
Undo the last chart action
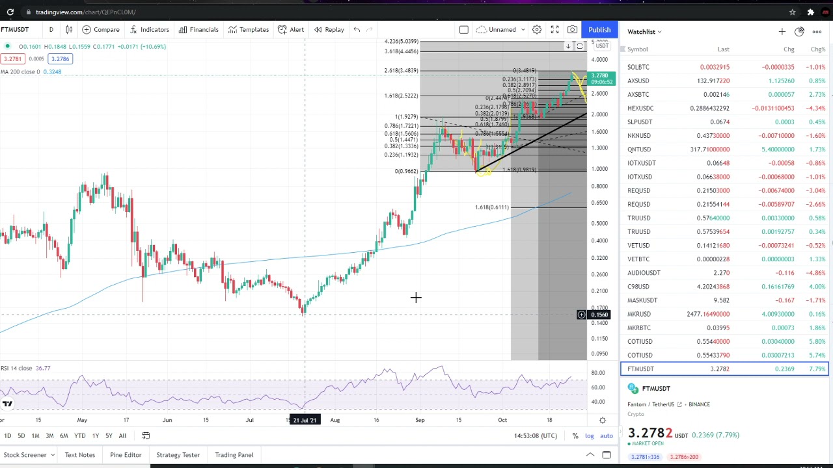(357, 29)
